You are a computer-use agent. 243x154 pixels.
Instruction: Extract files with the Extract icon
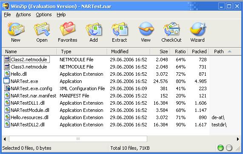[120, 29]
